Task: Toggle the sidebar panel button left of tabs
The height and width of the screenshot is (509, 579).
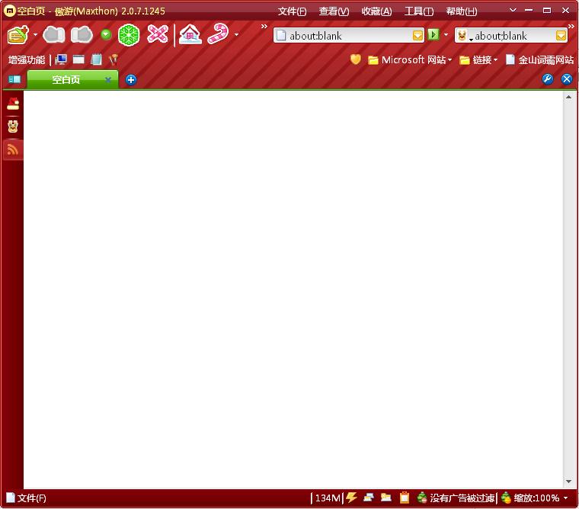Action: tap(14, 79)
